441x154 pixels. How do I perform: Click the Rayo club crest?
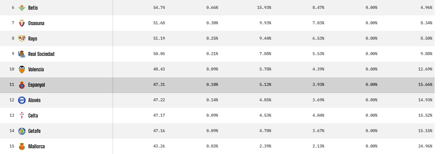click(22, 38)
